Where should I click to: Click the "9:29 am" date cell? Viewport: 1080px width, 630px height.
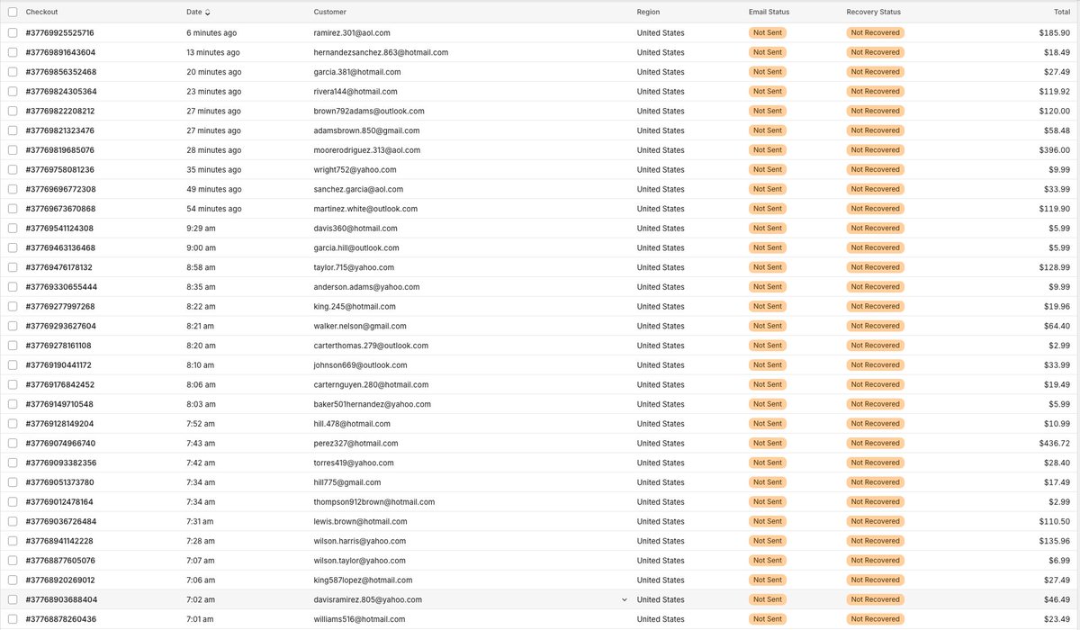tap(201, 228)
